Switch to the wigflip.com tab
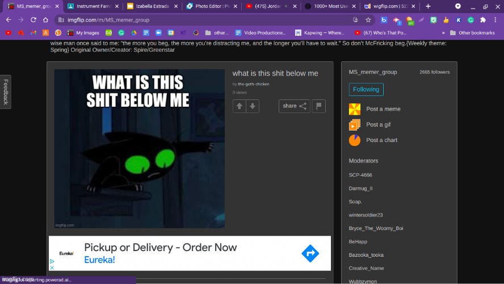Viewport: 504px width, 284px height. (390, 6)
